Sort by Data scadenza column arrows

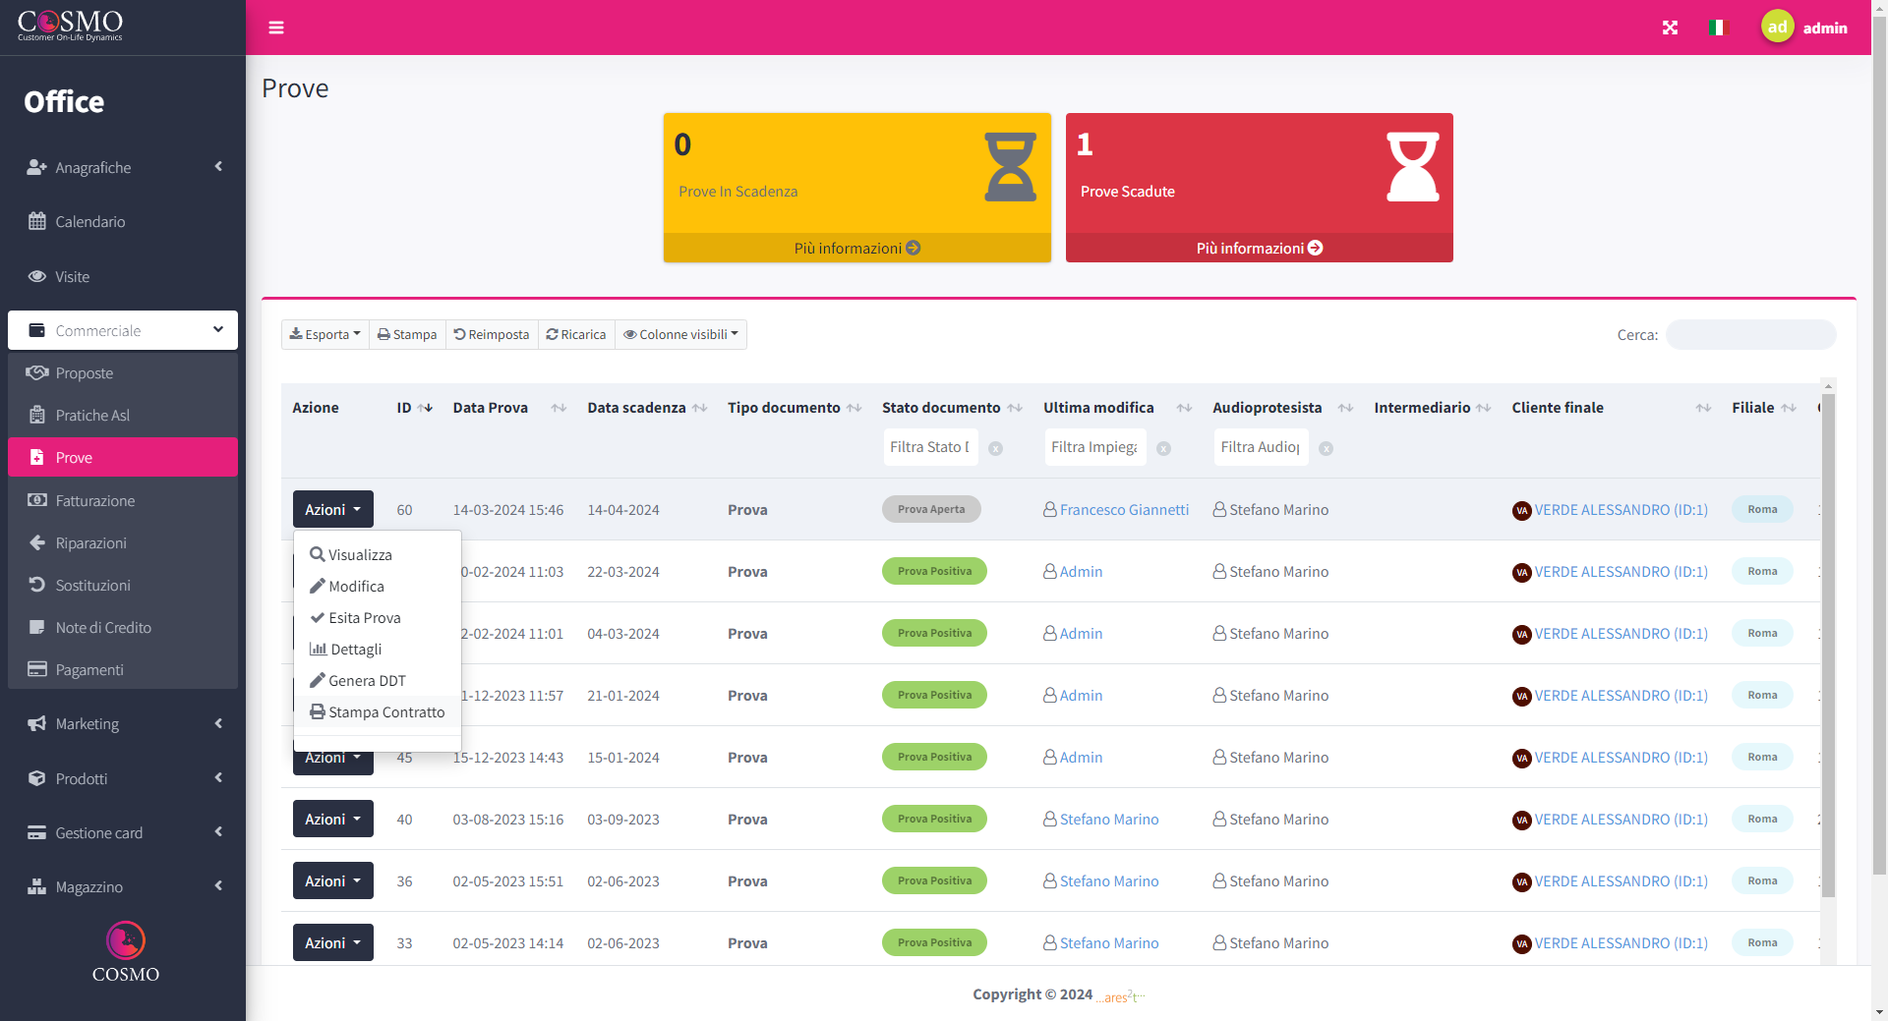[699, 408]
